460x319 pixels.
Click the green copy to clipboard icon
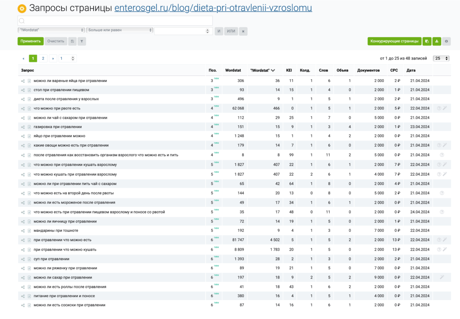click(427, 41)
